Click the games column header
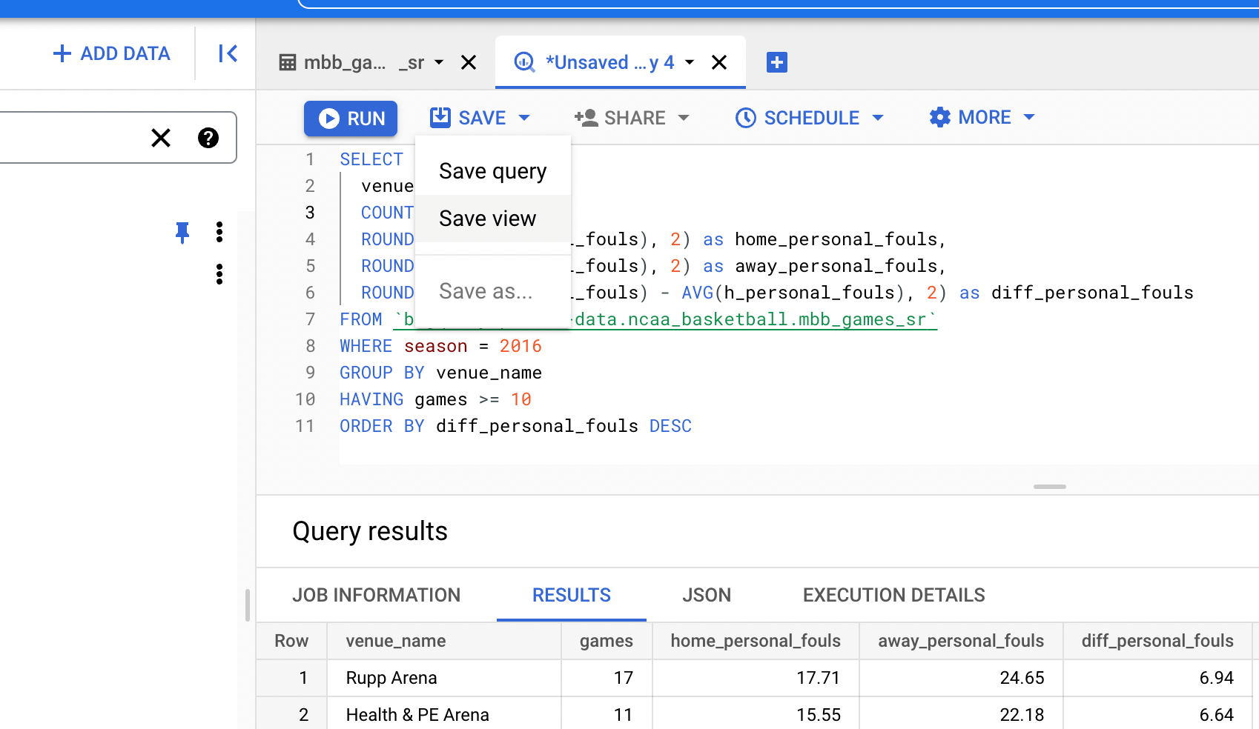 pos(607,641)
